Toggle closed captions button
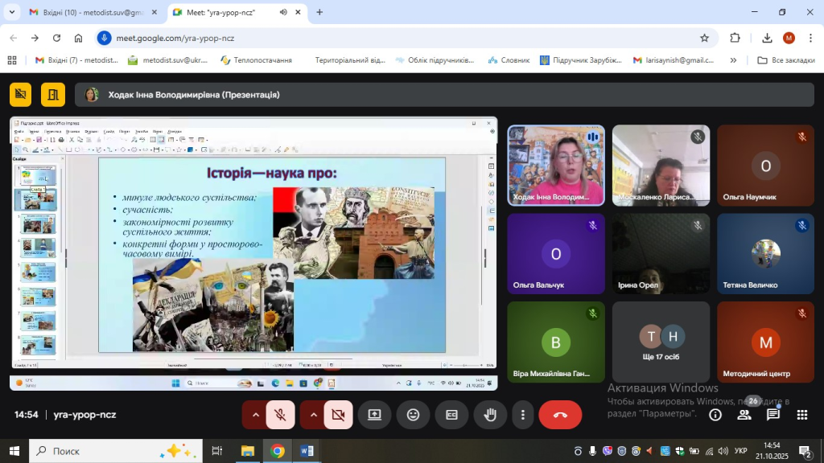This screenshot has width=824, height=463. (451, 415)
